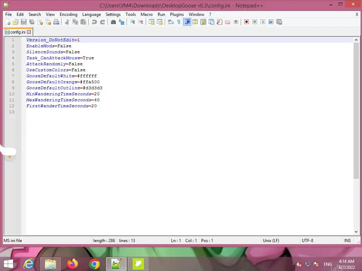The height and width of the screenshot is (271, 362).
Task: Click Run macro multiple times icon
Action: tap(271, 22)
